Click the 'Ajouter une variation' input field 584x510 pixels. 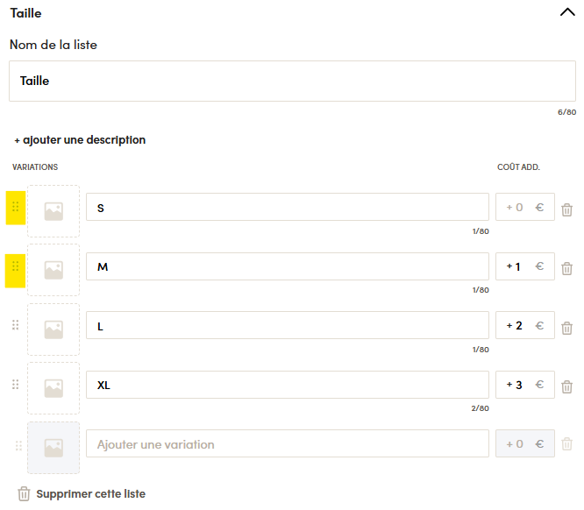288,443
